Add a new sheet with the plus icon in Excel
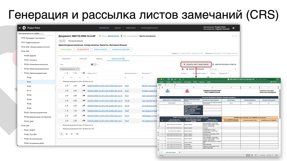The height and width of the screenshot is (161, 287). coord(180,152)
